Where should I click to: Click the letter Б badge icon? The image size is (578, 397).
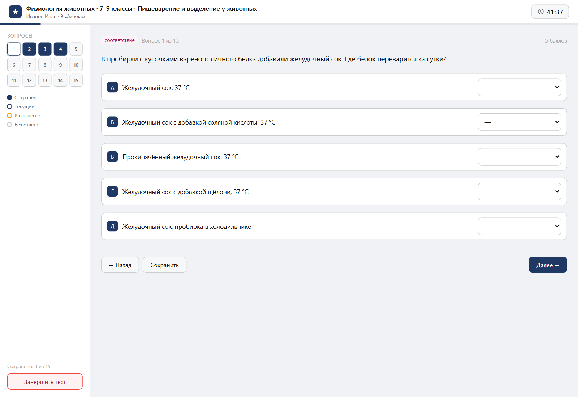(112, 122)
